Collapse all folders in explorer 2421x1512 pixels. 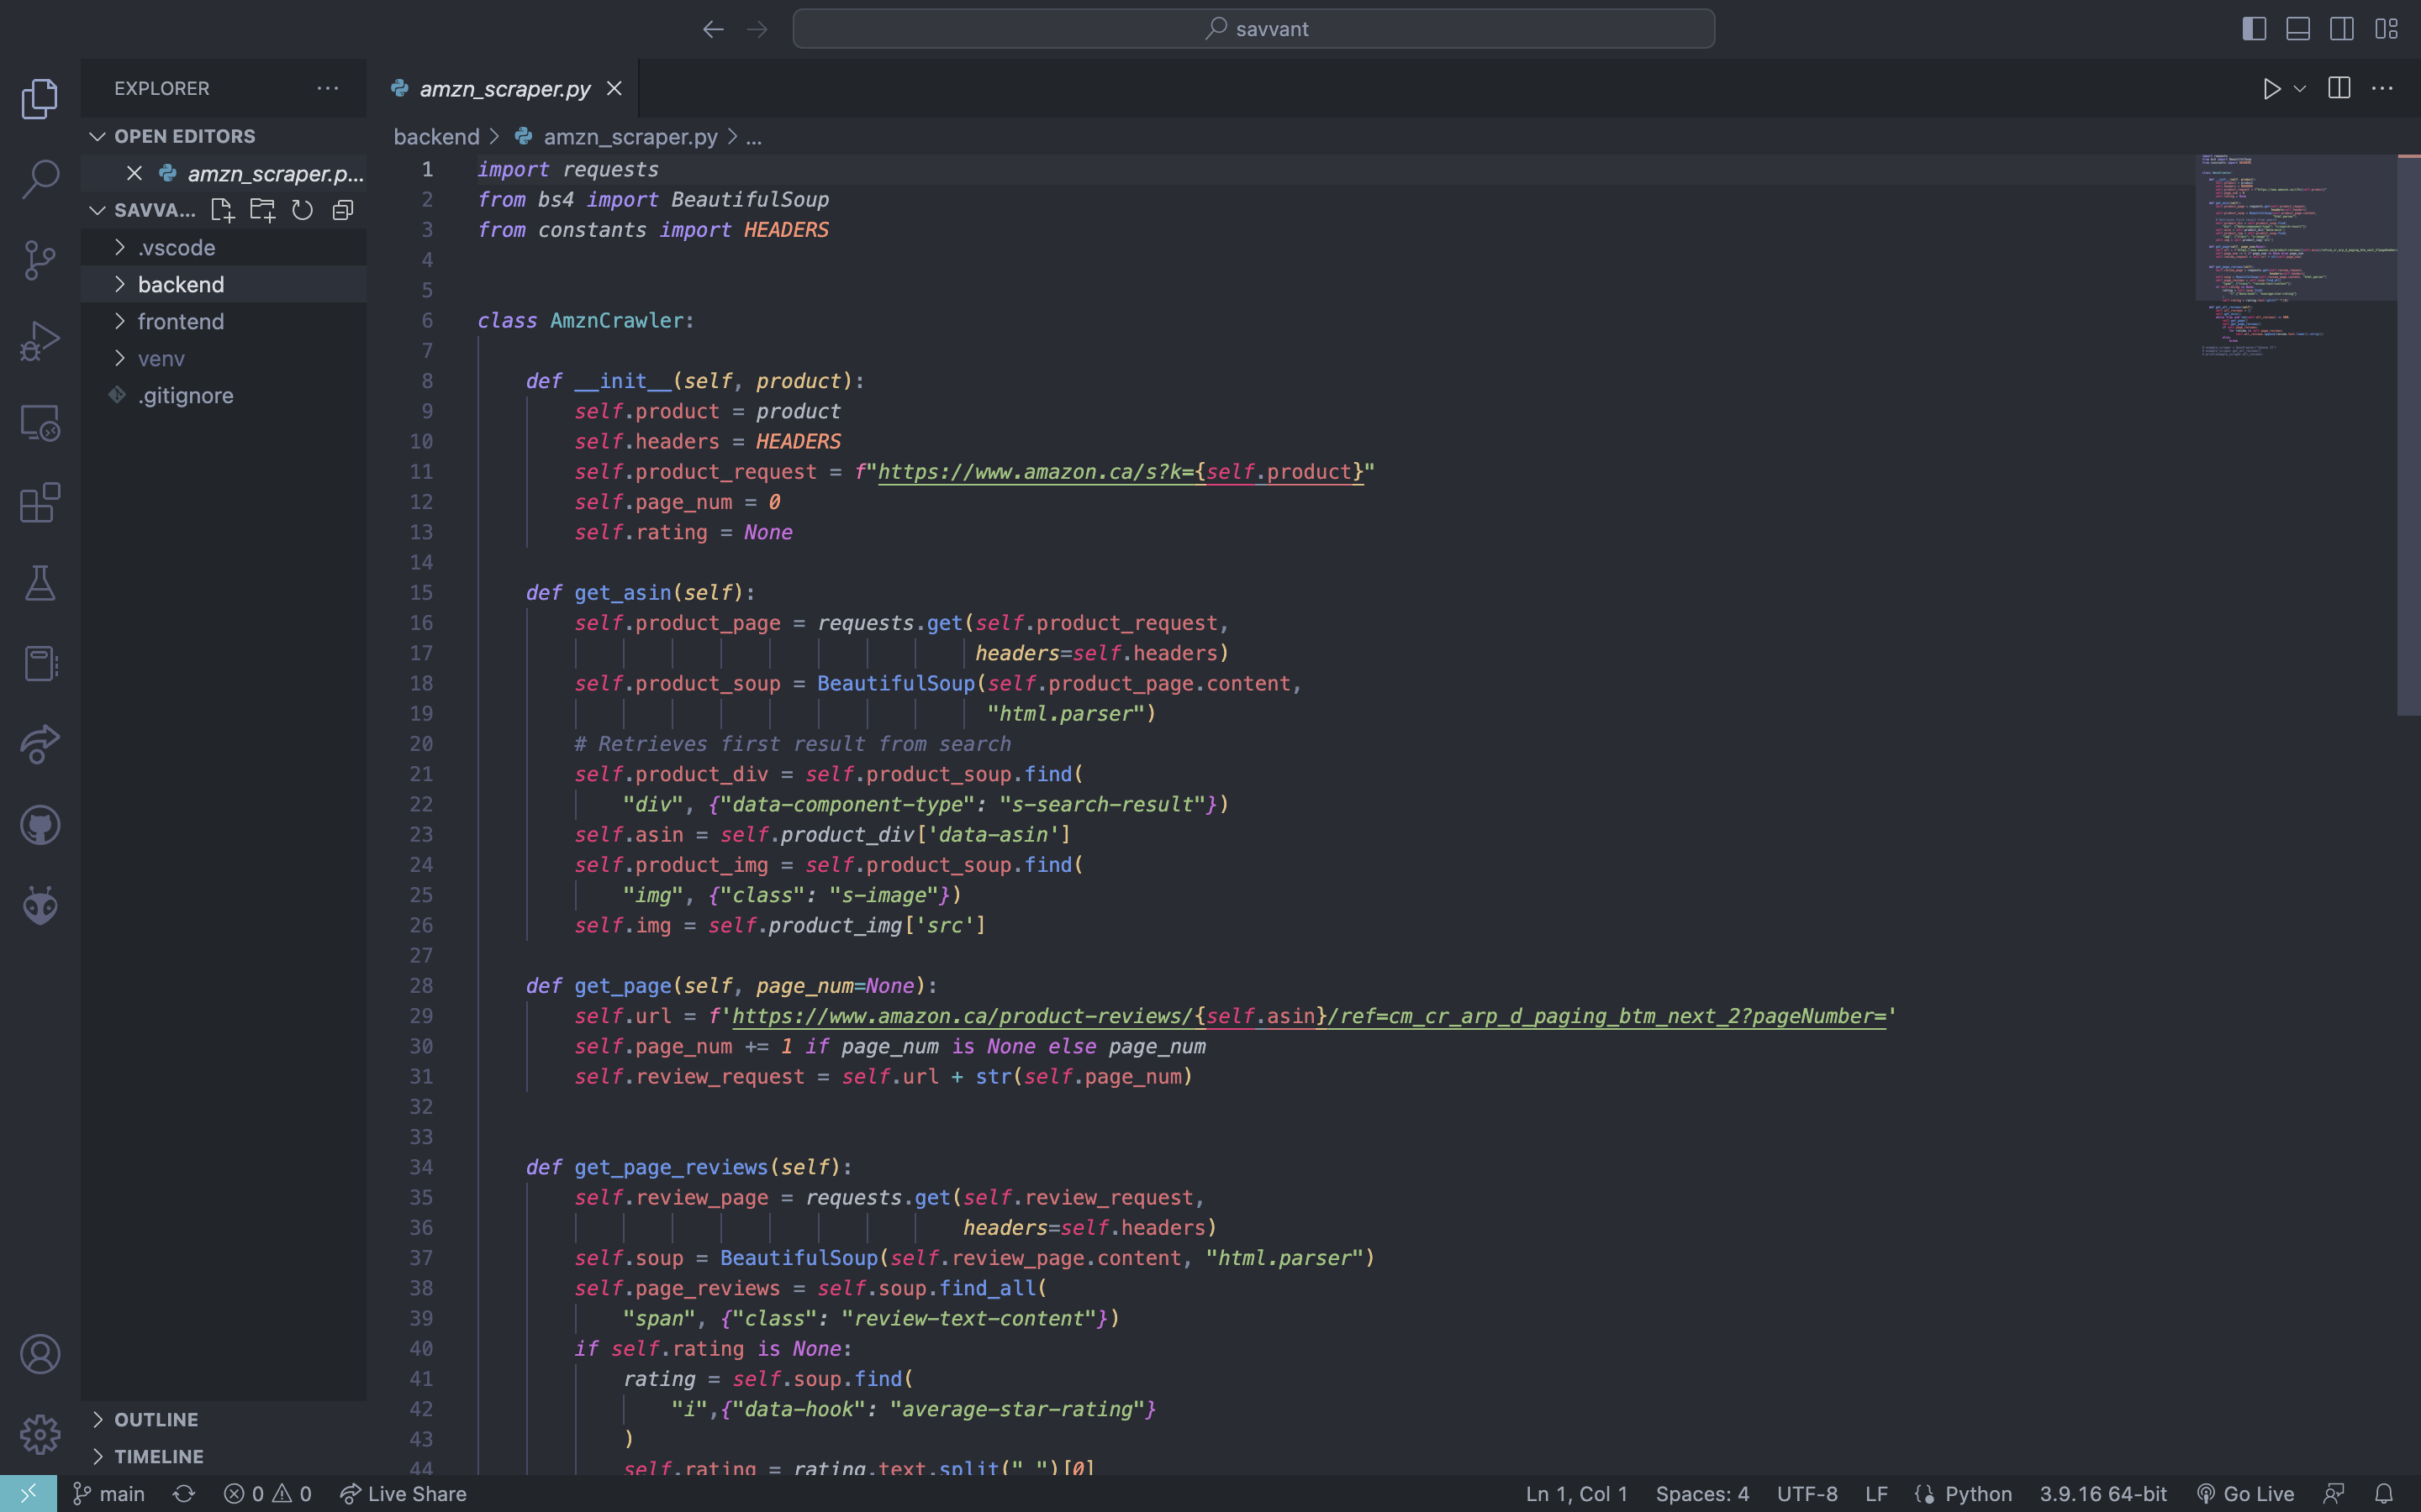pyautogui.click(x=343, y=210)
